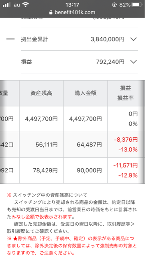Tap the 56,111円 asset balance cell
This screenshot has width=145, height=257.
pyautogui.click(x=41, y=145)
